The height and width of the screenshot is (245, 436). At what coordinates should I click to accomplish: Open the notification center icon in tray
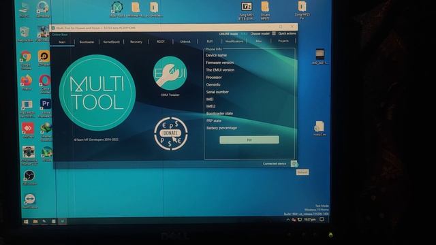coord(322,219)
